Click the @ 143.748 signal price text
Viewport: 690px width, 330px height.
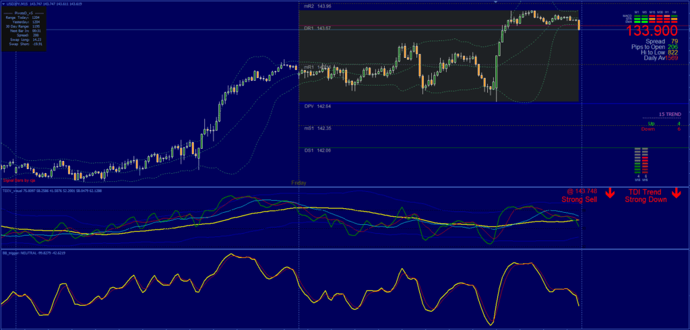pyautogui.click(x=583, y=191)
